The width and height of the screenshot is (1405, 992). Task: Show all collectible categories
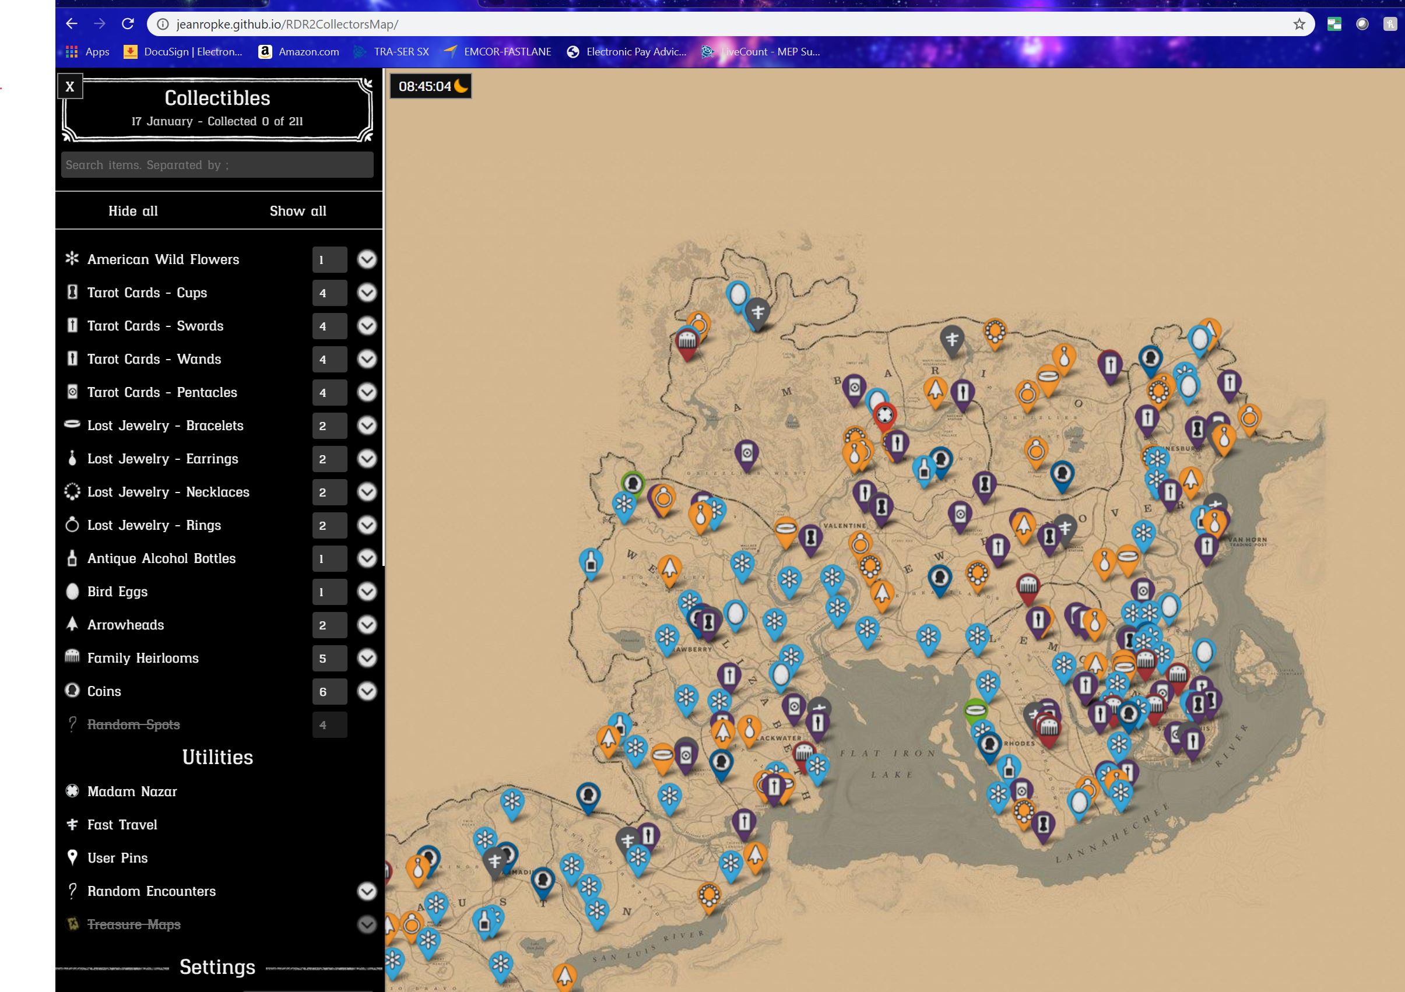pyautogui.click(x=298, y=210)
